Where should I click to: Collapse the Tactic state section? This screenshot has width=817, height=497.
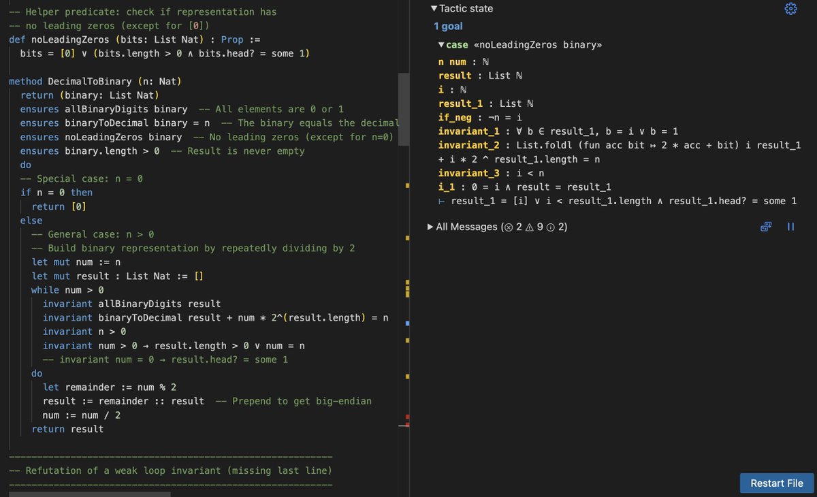click(x=462, y=9)
